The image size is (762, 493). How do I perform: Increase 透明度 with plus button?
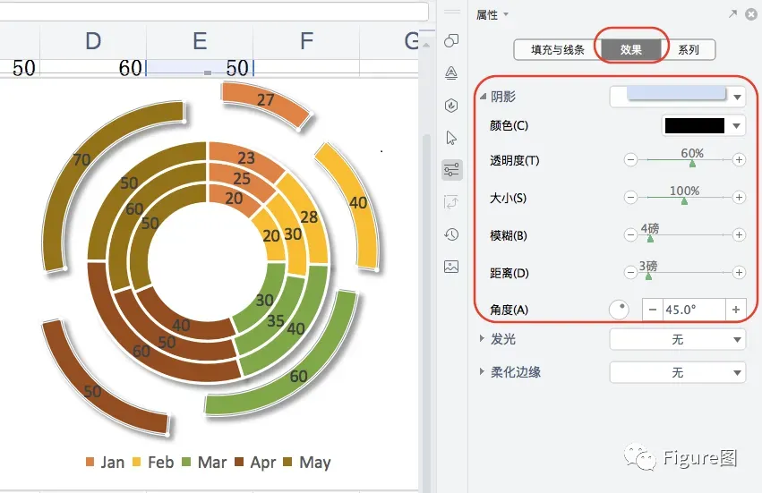click(739, 160)
